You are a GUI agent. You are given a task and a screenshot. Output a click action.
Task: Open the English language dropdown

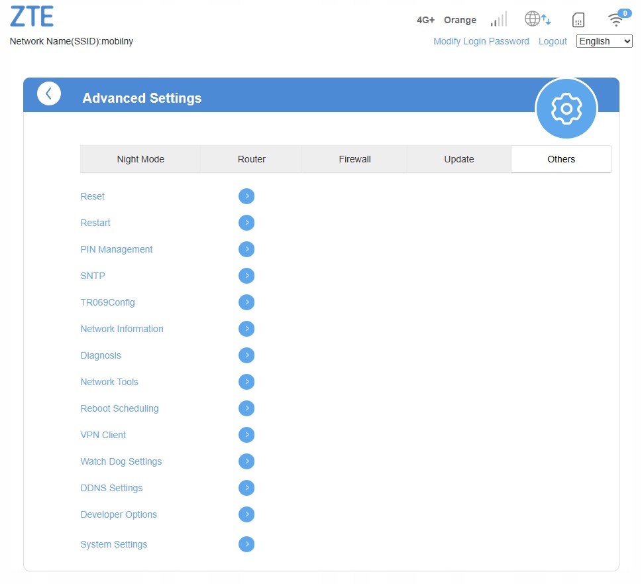[x=604, y=41]
